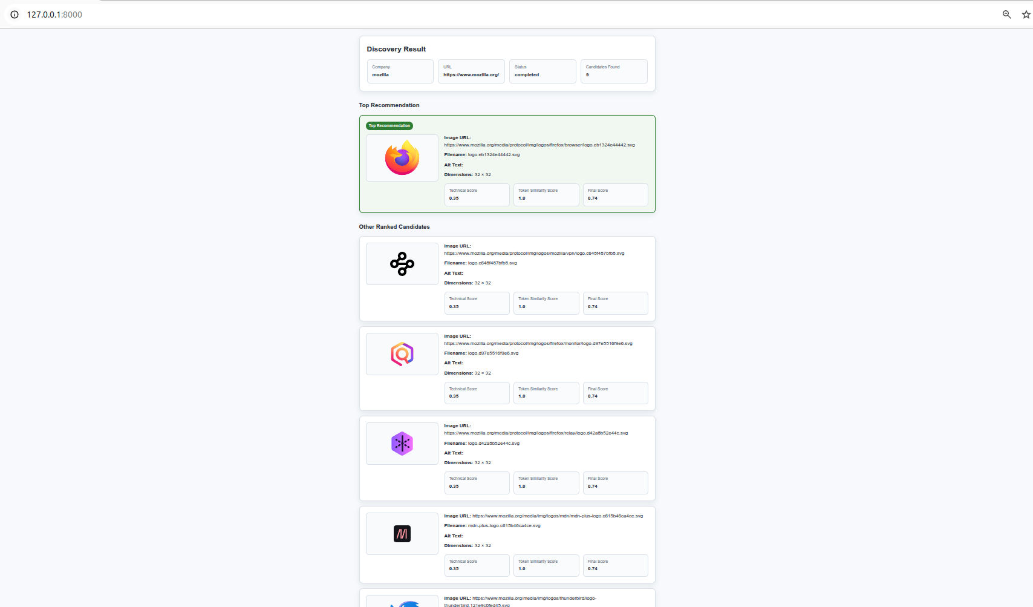This screenshot has height=607, width=1033.
Task: Click Token Similarity Score in VPN logo card
Action: [546, 303]
